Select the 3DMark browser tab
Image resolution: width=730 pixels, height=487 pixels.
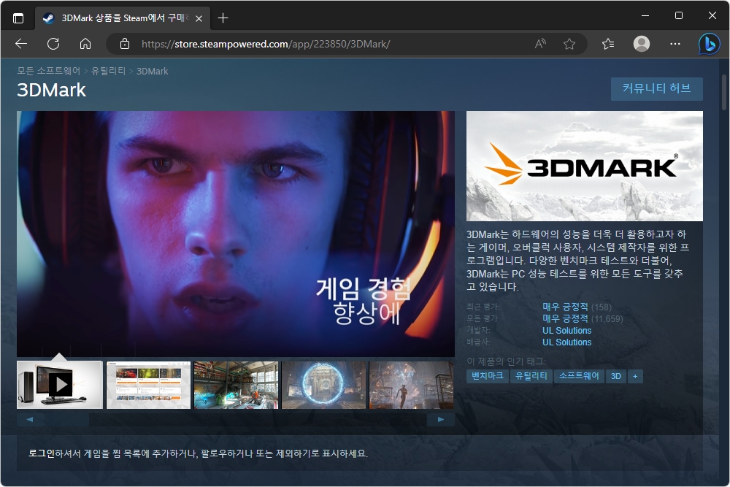pyautogui.click(x=123, y=18)
